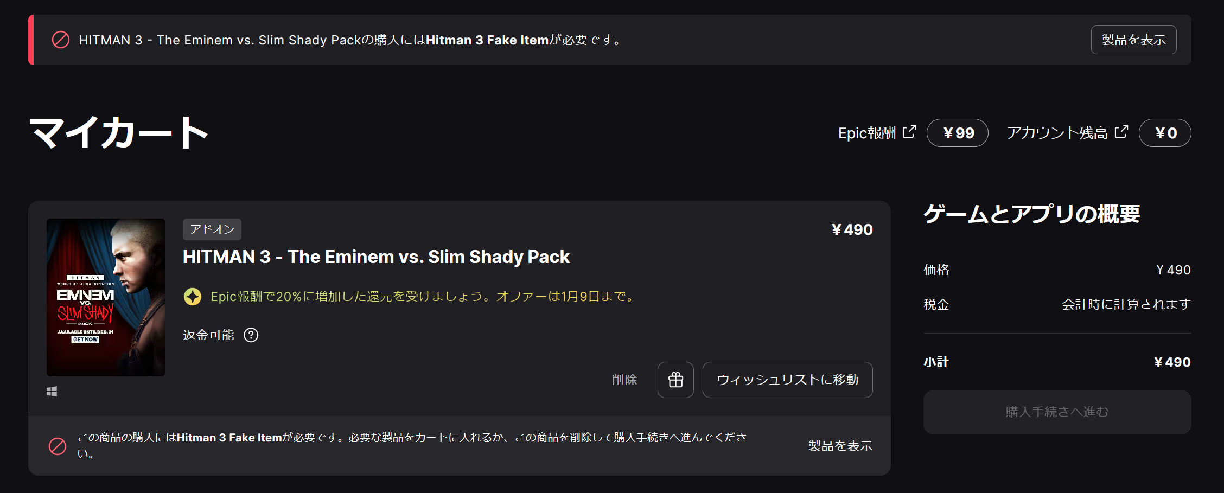
Task: Click the ¥0 account balance pill
Action: tap(1165, 133)
